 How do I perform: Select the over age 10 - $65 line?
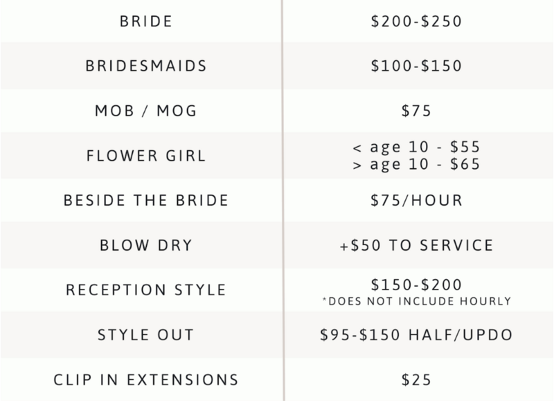pos(417,164)
